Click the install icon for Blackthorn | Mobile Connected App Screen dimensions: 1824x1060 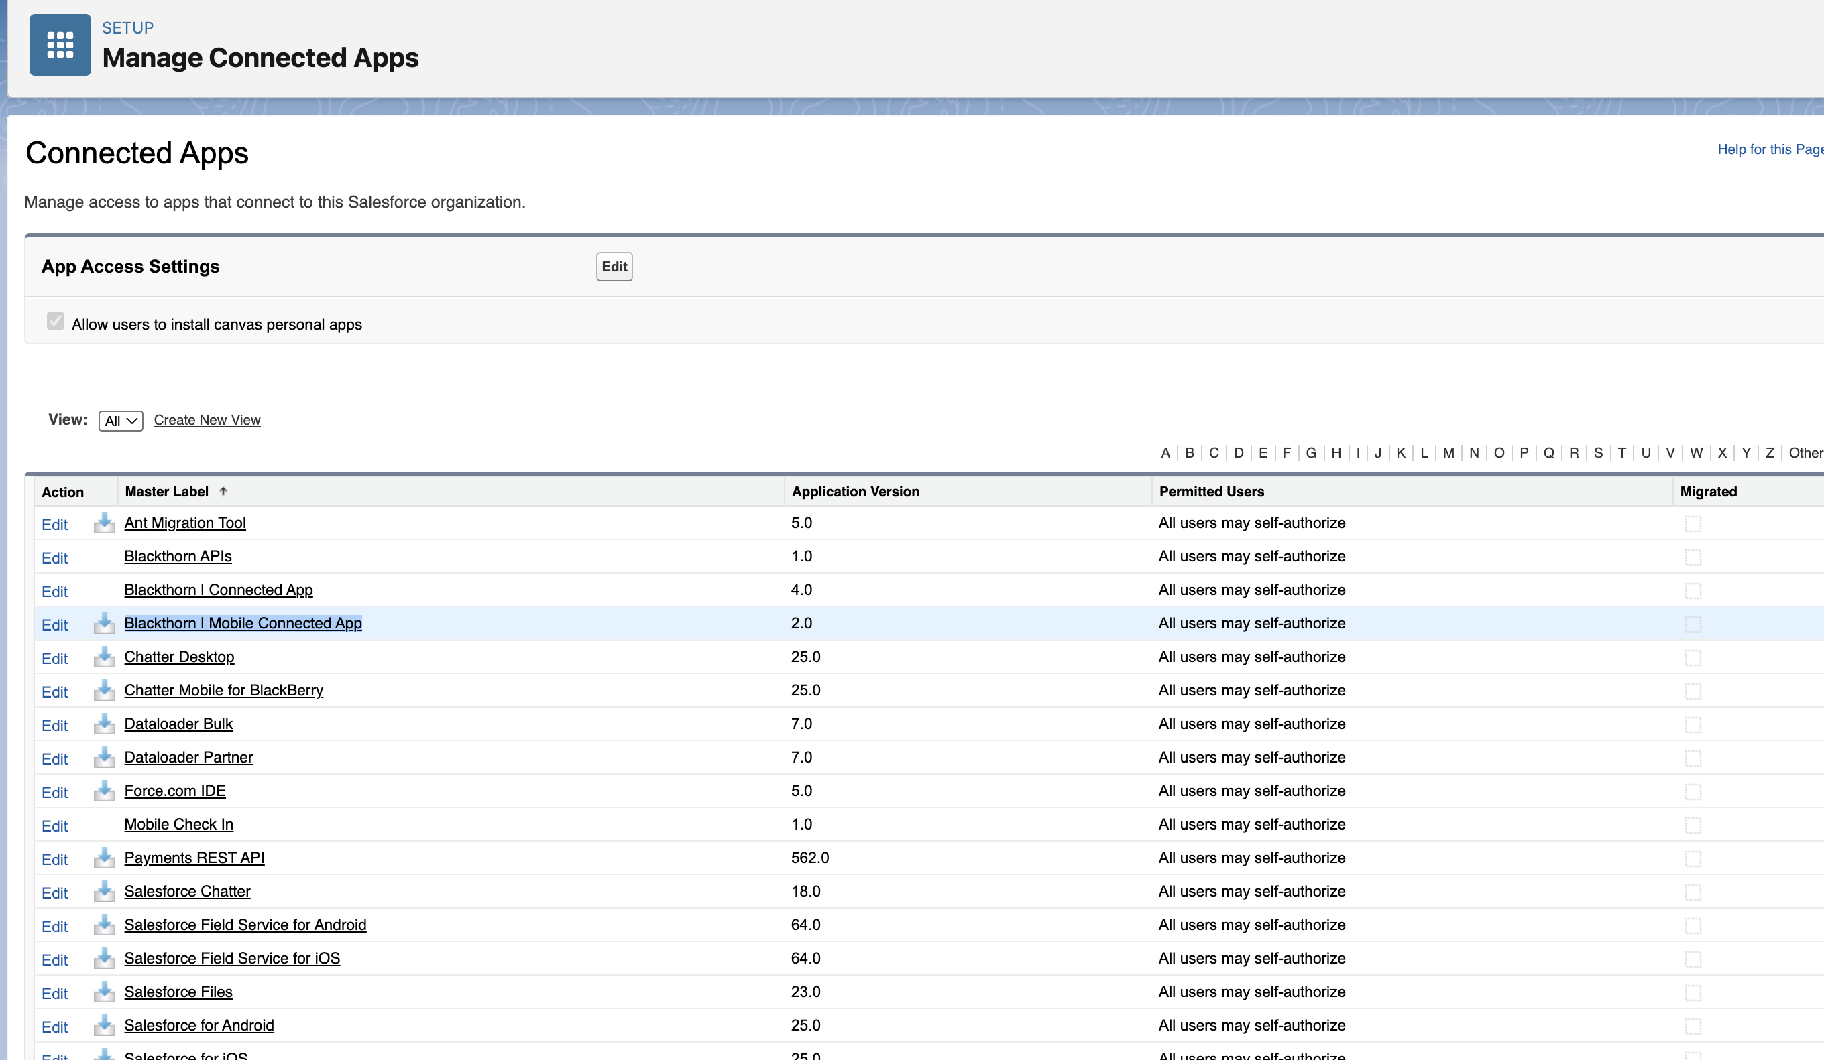point(104,623)
